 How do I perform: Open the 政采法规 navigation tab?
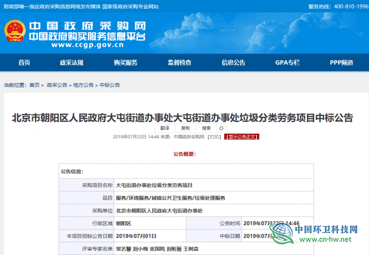(x=72, y=63)
